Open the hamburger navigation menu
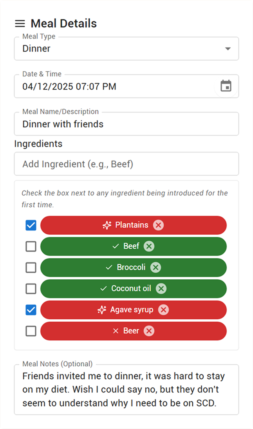The height and width of the screenshot is (429, 253). [20, 24]
